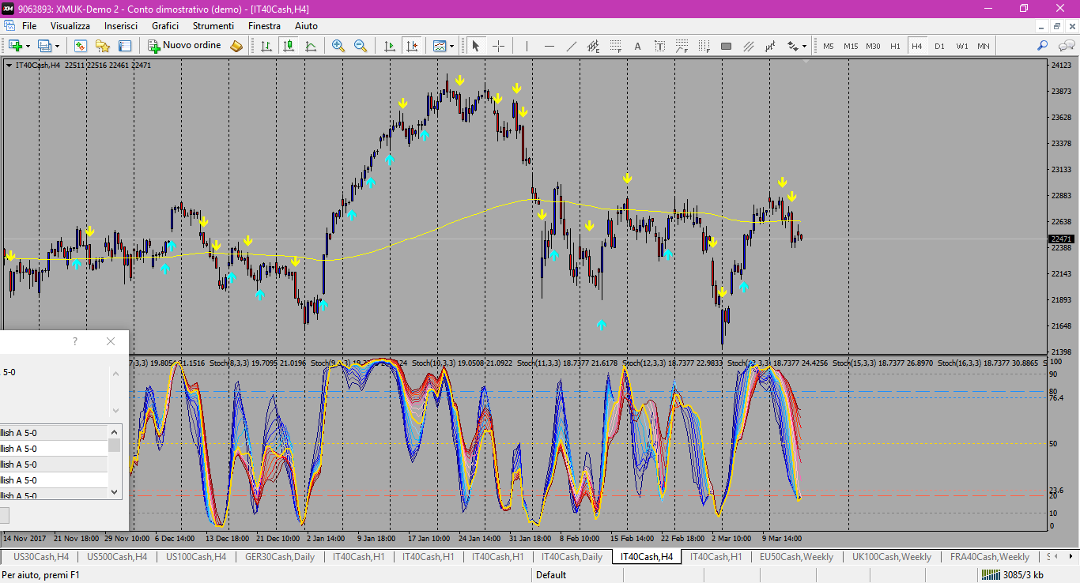The image size is (1080, 583).
Task: Toggle chart auto scroll
Action: pos(389,46)
